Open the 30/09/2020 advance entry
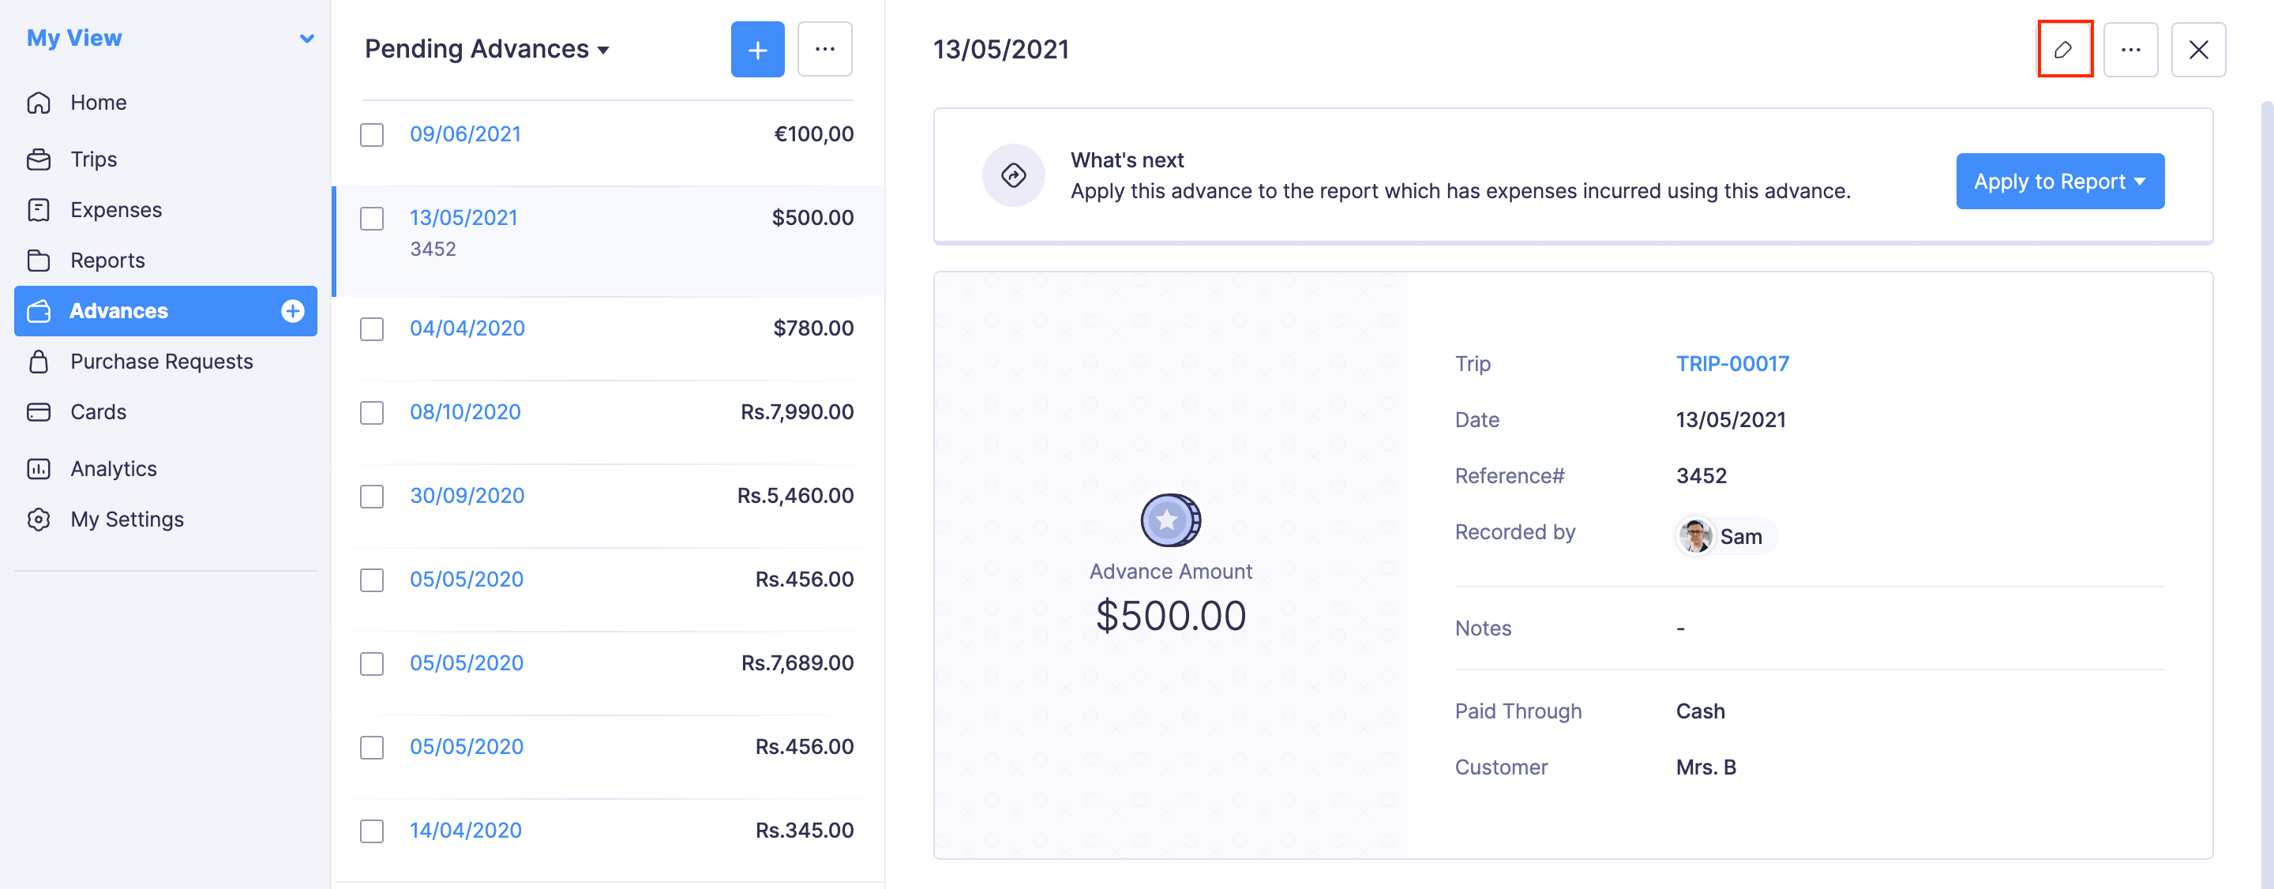Viewport: 2274px width, 889px height. tap(466, 495)
